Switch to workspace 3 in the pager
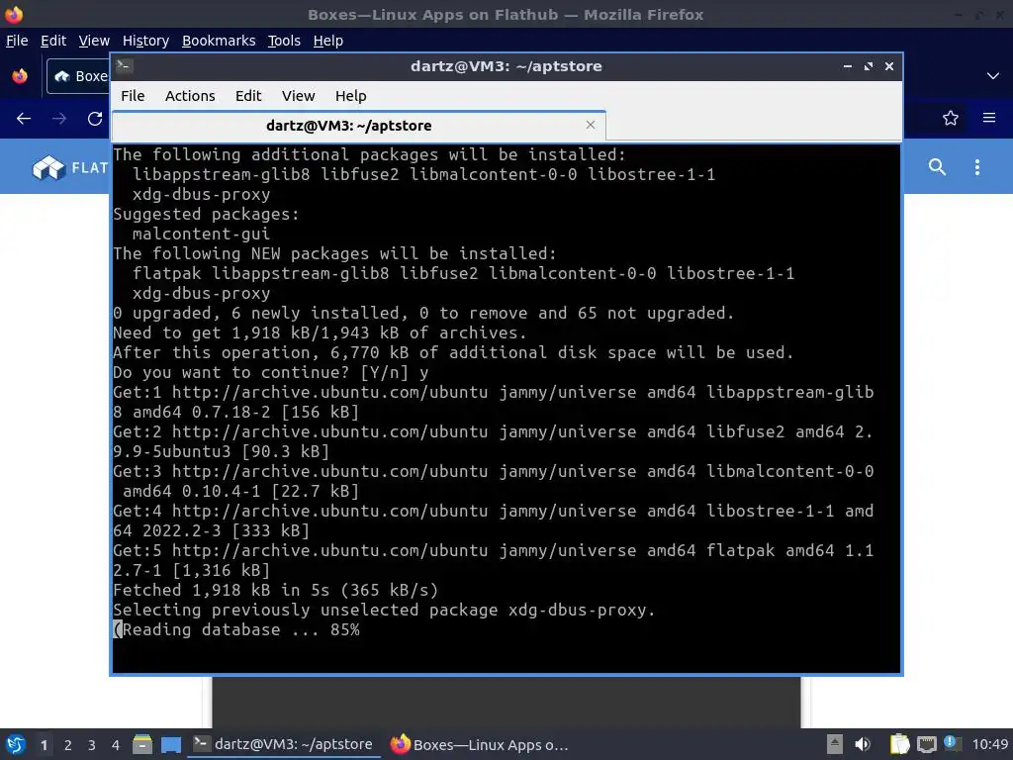This screenshot has height=760, width=1013. click(x=92, y=745)
